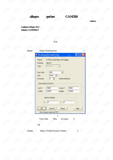This screenshot has height=160, width=113.
Task: Click the Width field showing 10000
Action: tap(52, 91)
